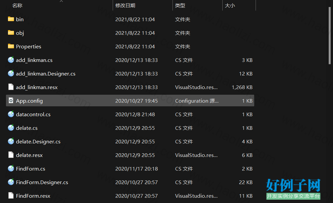Viewport: 333px width, 203px height.
Task: Click the 12 KB size value
Action: coord(246,74)
